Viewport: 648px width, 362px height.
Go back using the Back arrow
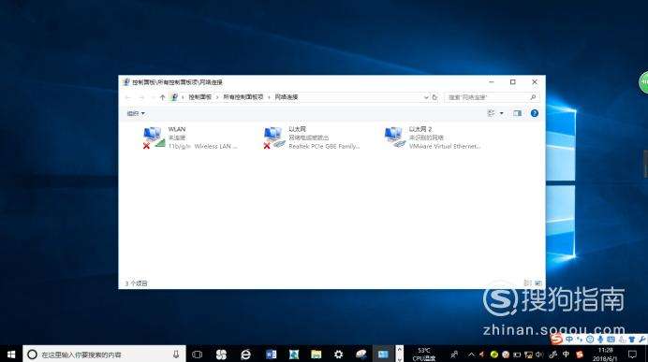click(127, 97)
